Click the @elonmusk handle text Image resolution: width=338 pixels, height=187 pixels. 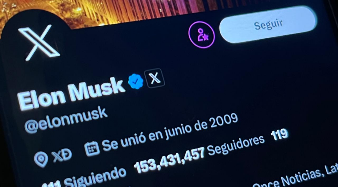pos(66,120)
